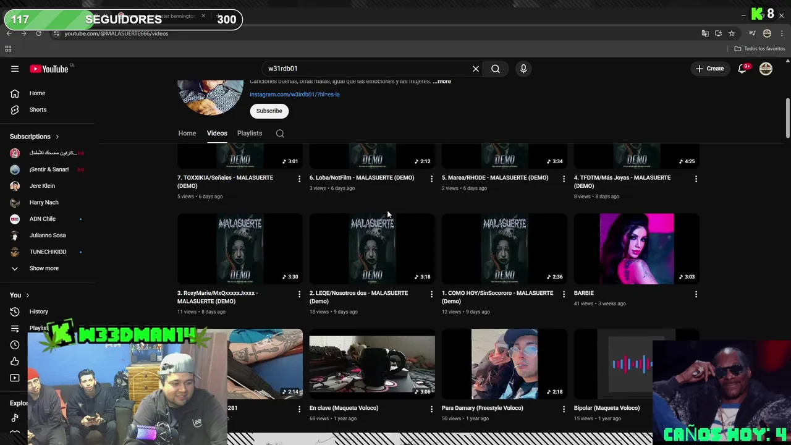Open options menu for Marea/RHODE video

(564, 179)
